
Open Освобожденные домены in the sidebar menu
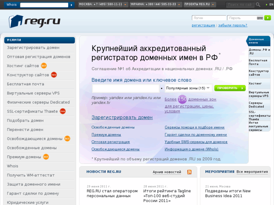coord(32,148)
